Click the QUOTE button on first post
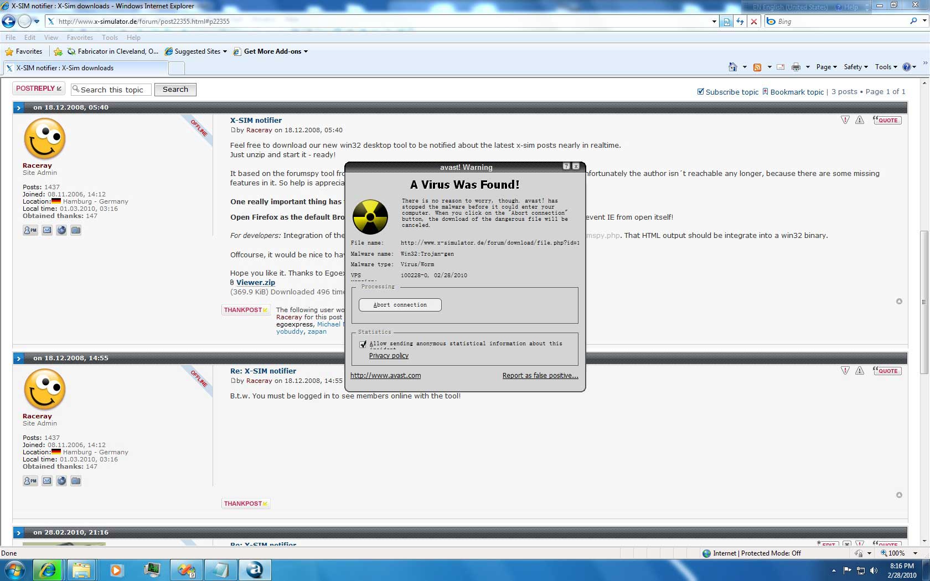Image resolution: width=930 pixels, height=581 pixels. (887, 120)
